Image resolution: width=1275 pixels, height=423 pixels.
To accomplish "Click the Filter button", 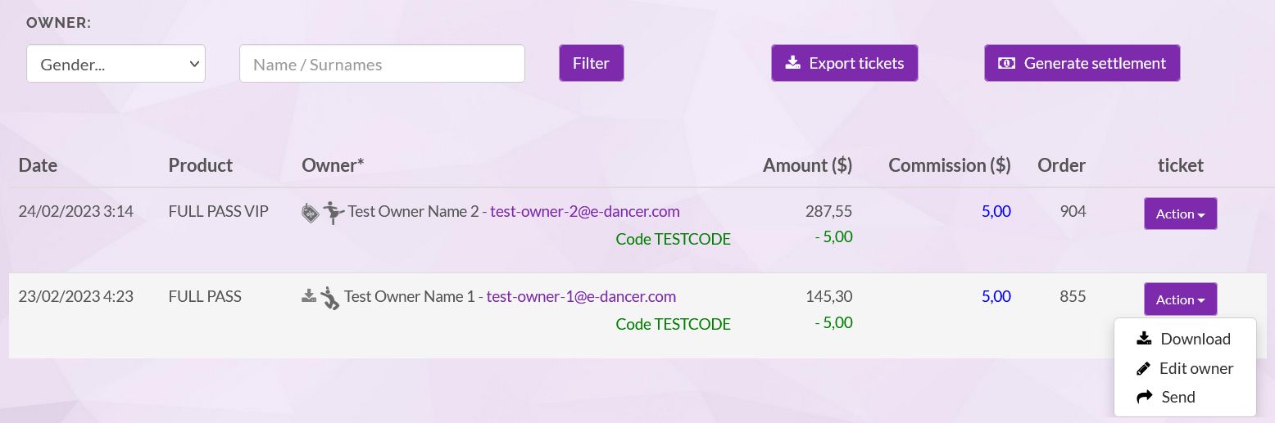I will pos(592,63).
